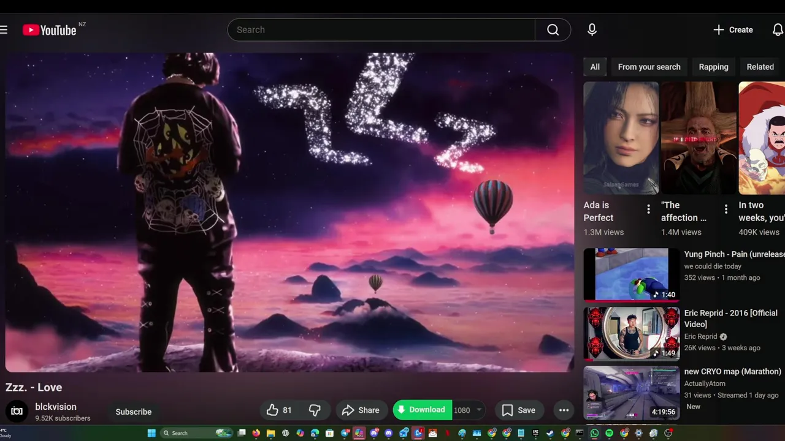
Task: Click the green Download button
Action: tap(422, 410)
